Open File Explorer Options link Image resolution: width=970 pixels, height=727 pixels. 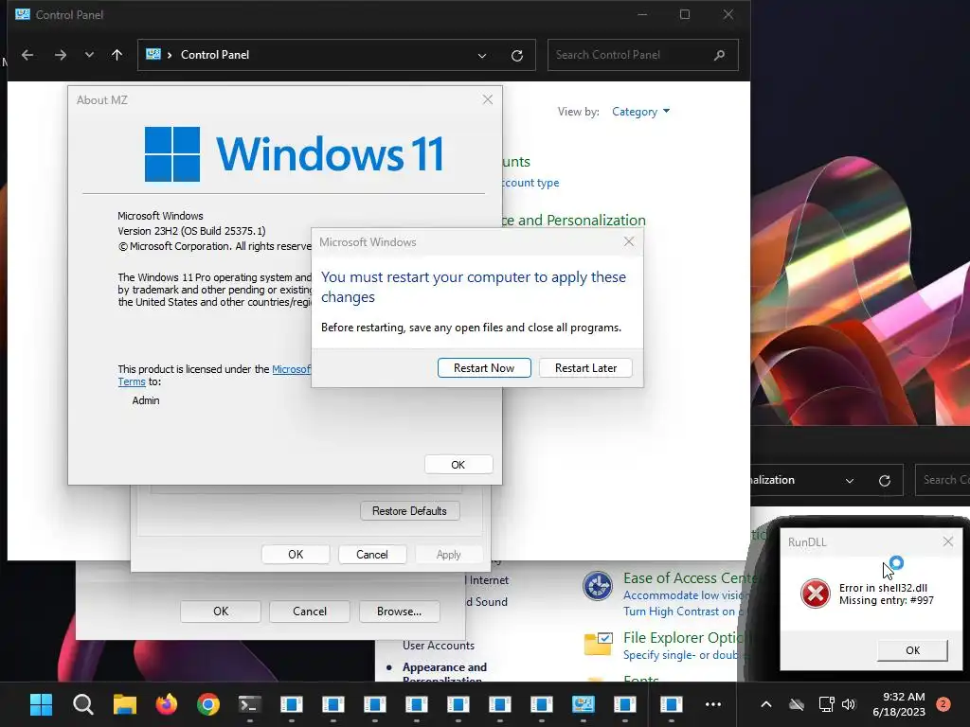(x=688, y=637)
